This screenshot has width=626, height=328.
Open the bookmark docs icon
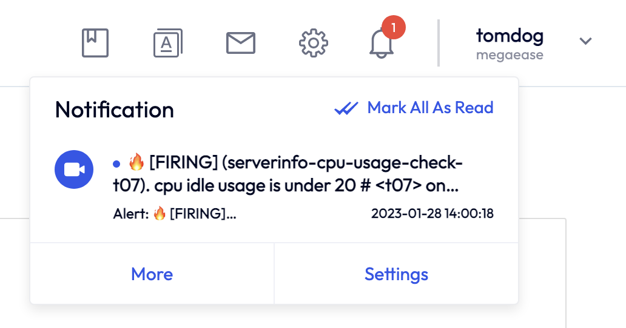point(95,43)
